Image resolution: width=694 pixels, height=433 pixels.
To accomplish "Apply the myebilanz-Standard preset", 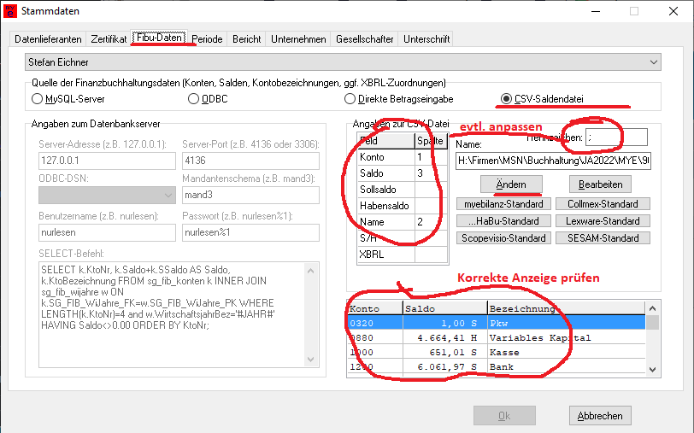I will (x=504, y=204).
